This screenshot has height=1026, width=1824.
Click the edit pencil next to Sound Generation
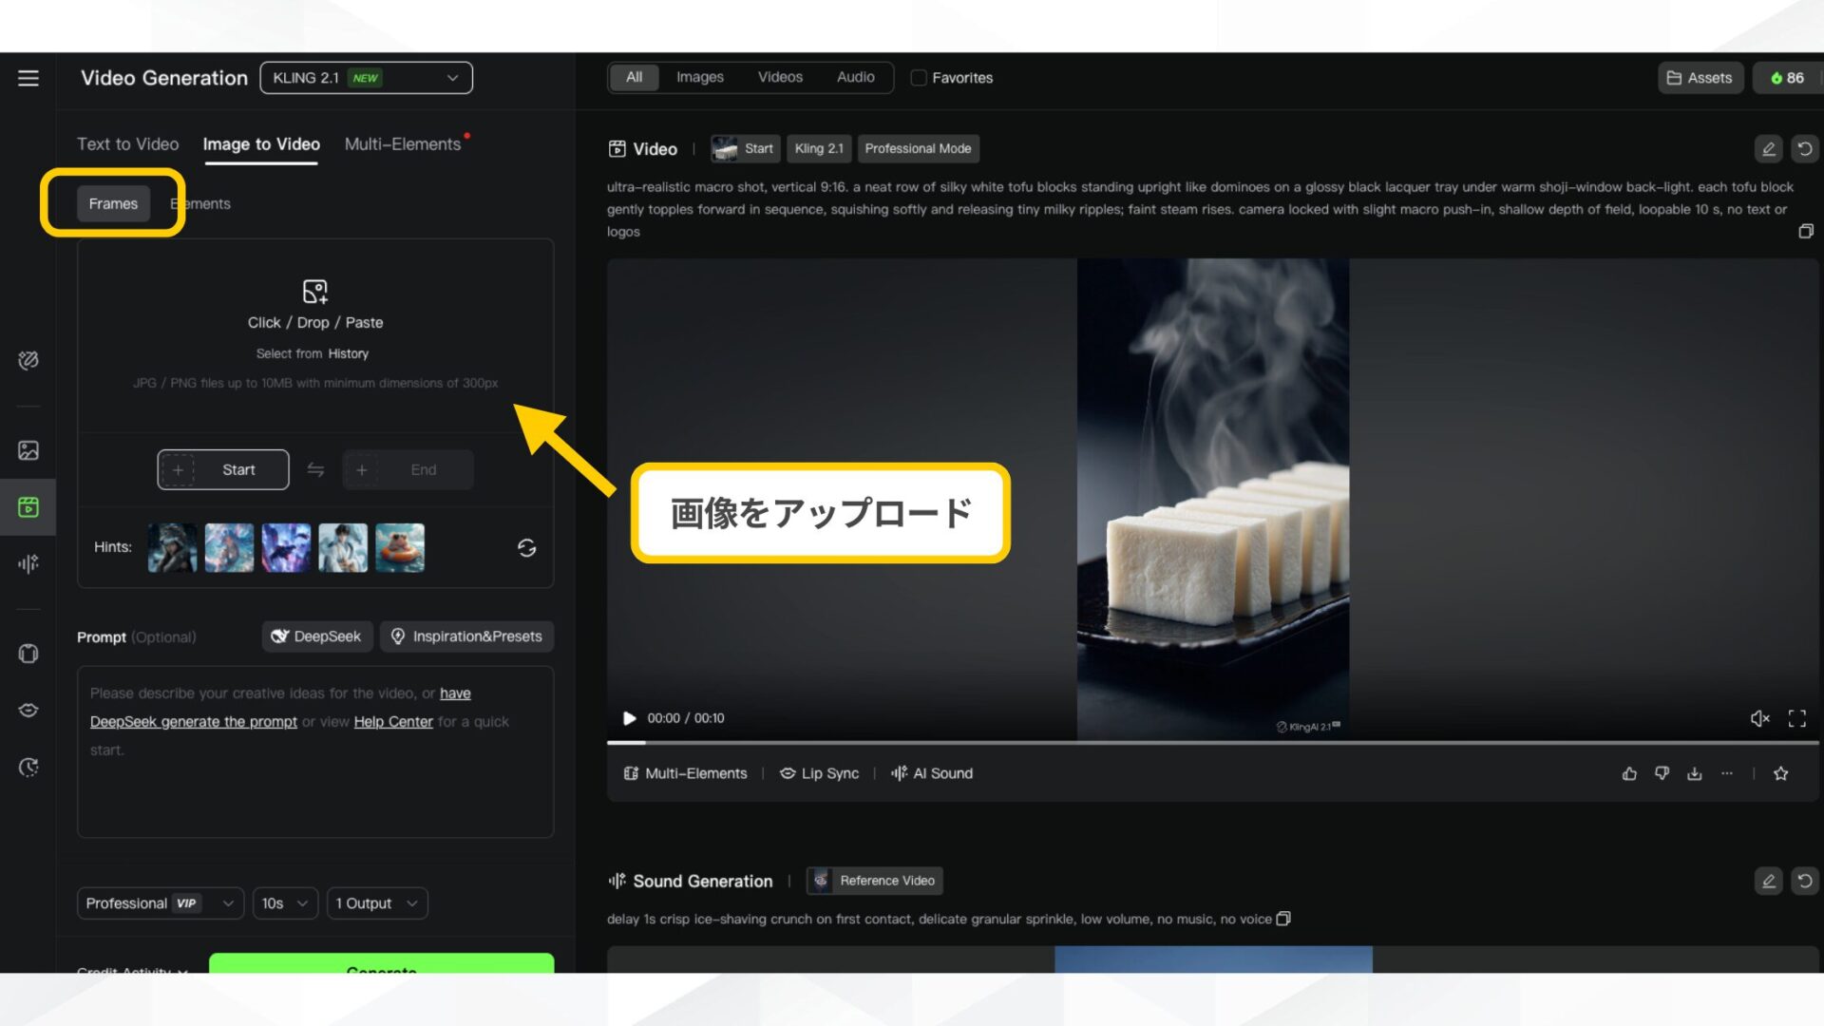click(x=1768, y=881)
